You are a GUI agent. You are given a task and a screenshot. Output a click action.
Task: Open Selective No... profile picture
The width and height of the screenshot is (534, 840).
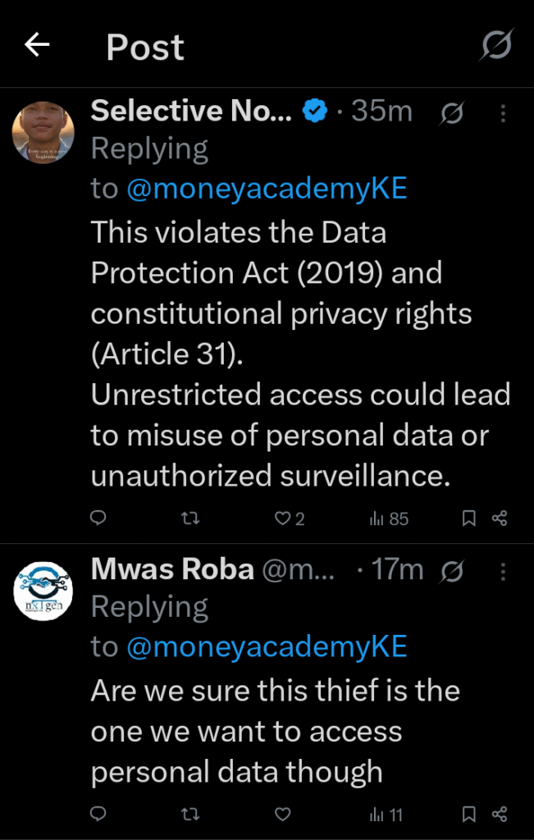click(x=43, y=132)
